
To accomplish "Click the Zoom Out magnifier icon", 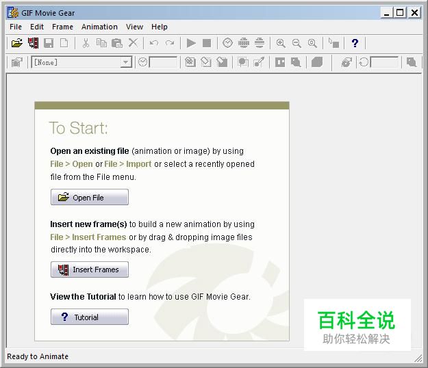I will click(297, 43).
